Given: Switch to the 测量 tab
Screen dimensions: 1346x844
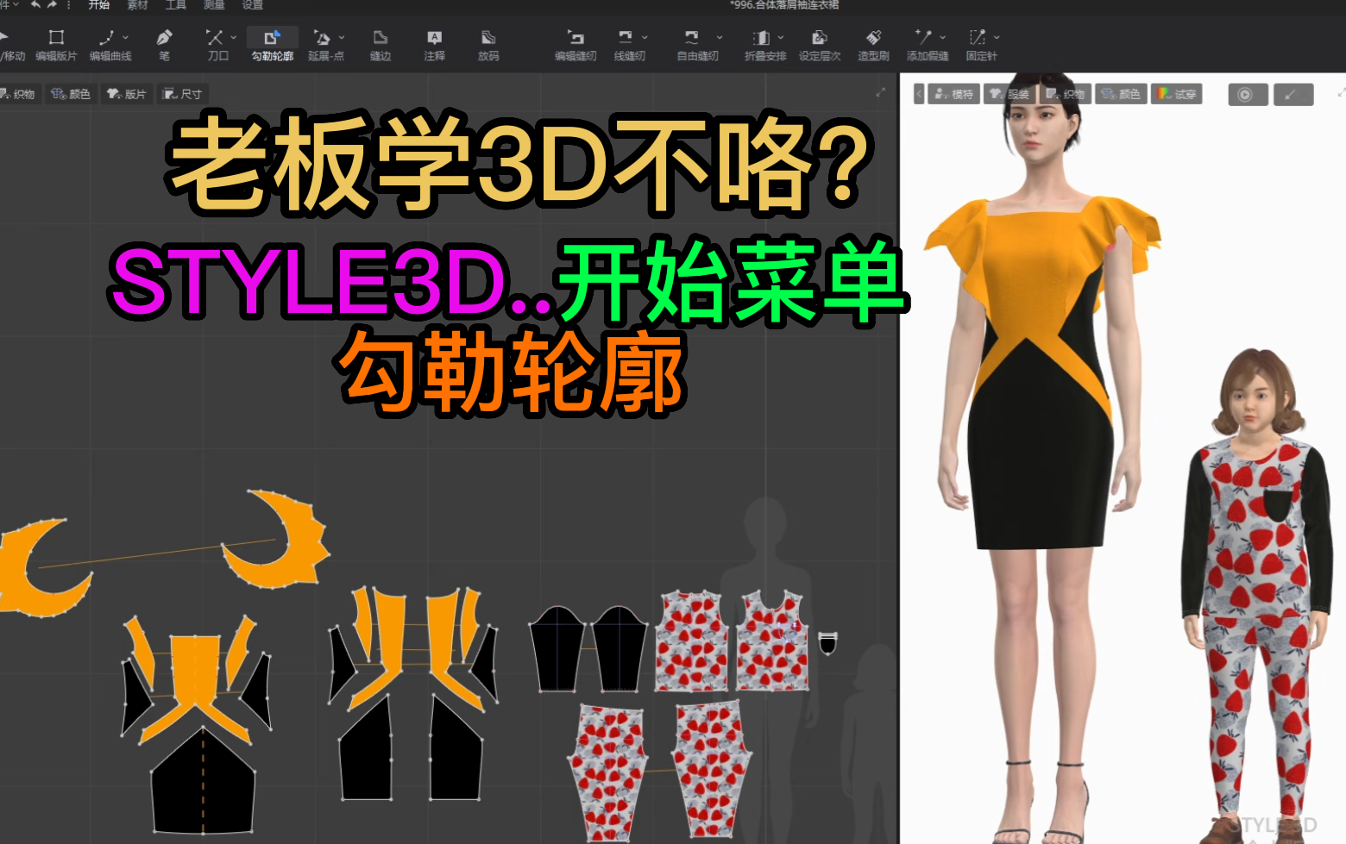Looking at the screenshot, I should [214, 5].
